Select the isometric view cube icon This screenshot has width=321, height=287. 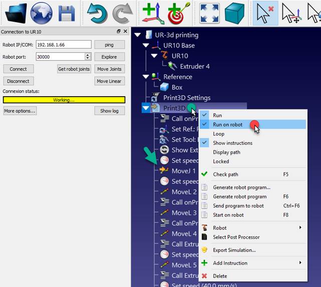click(x=234, y=13)
